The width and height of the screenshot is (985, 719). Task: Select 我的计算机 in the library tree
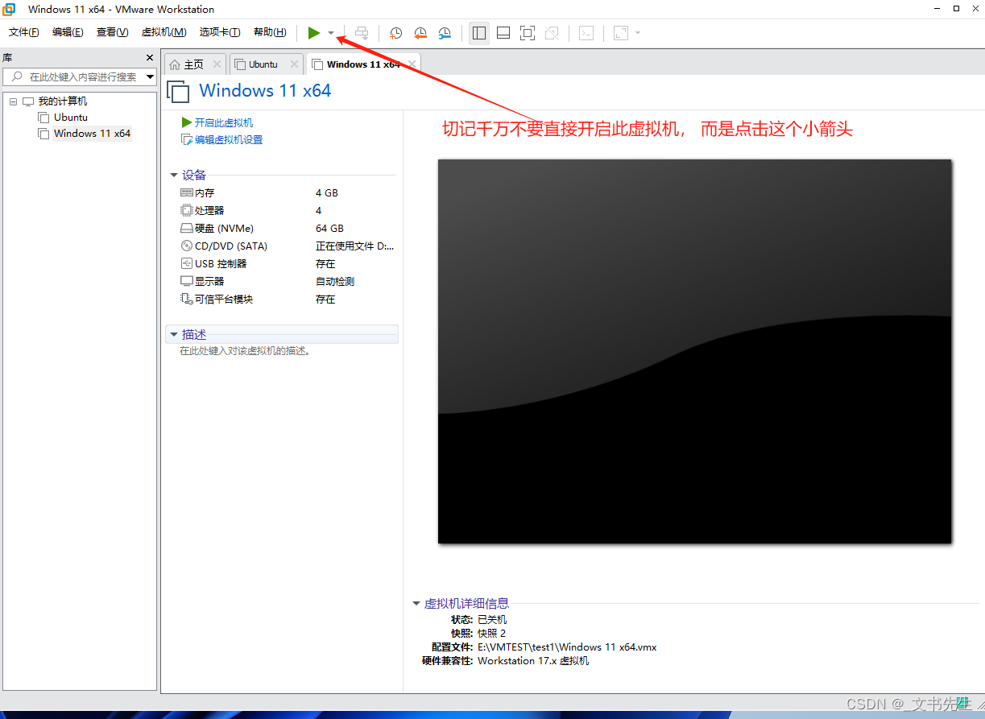(x=62, y=101)
